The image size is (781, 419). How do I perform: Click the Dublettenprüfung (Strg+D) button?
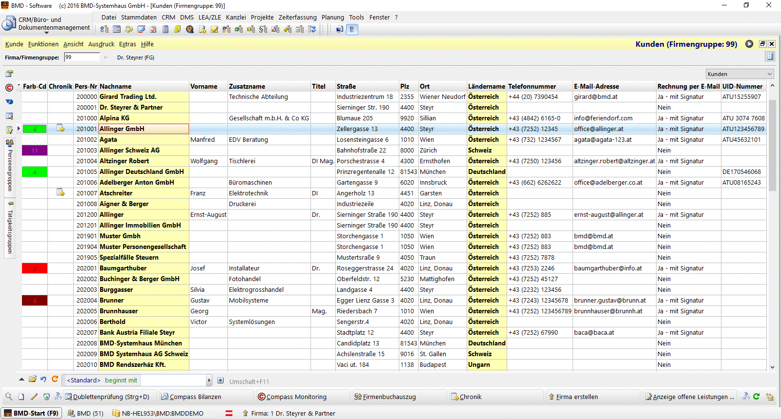110,397
